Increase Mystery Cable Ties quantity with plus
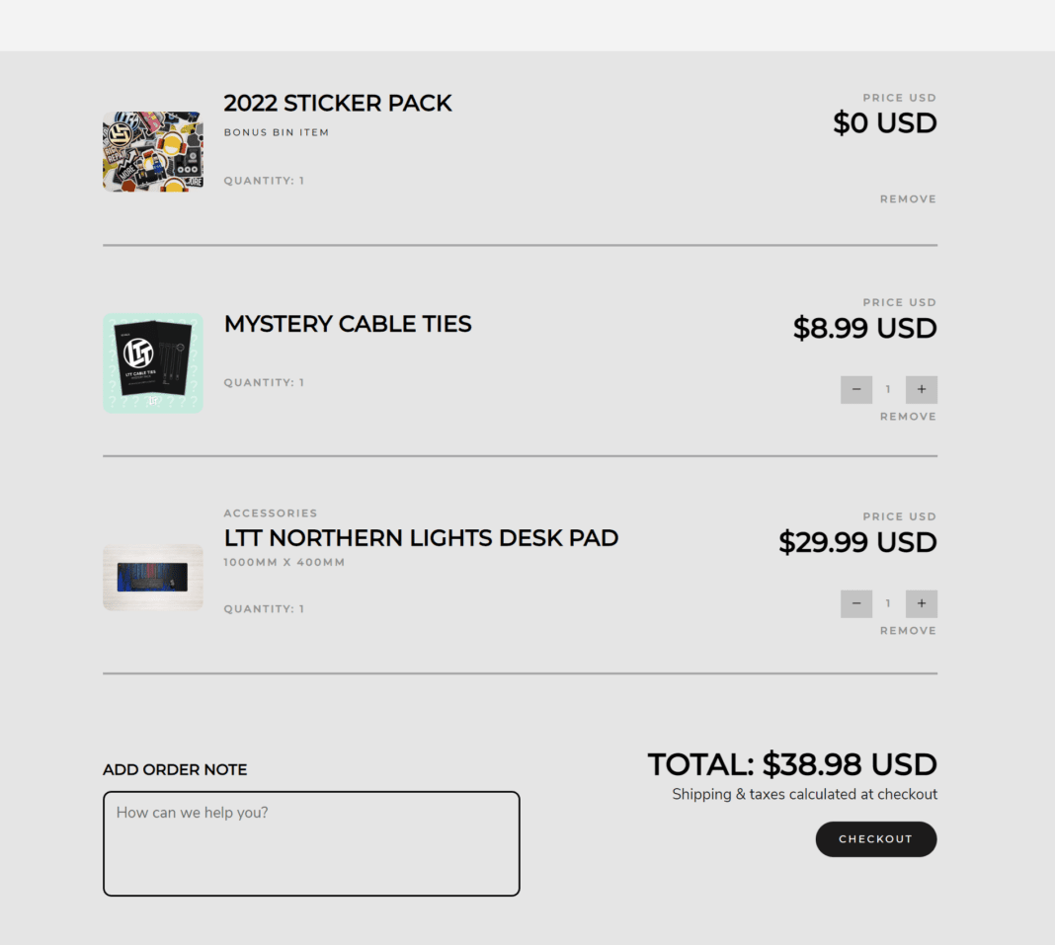 (922, 390)
